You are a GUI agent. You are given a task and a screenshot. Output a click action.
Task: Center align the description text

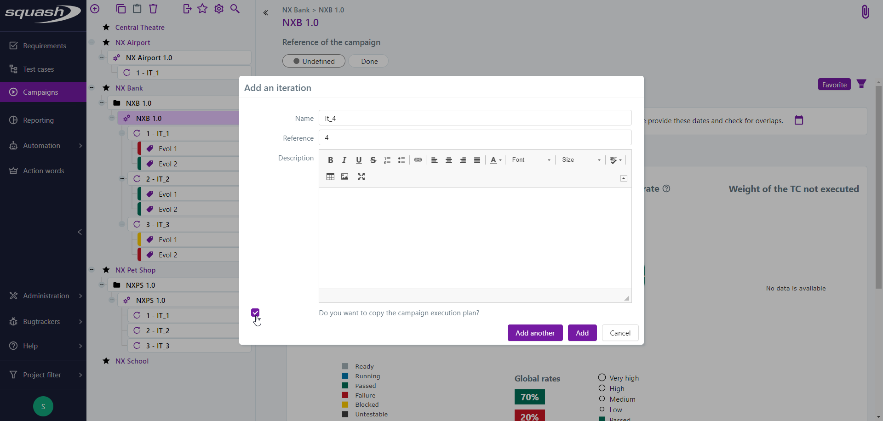click(448, 160)
